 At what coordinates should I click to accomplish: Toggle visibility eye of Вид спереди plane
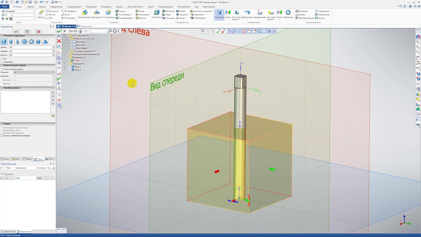pos(71,48)
